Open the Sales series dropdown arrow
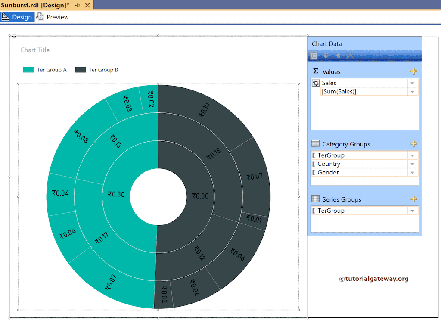The width and height of the screenshot is (441, 320). coord(413,83)
